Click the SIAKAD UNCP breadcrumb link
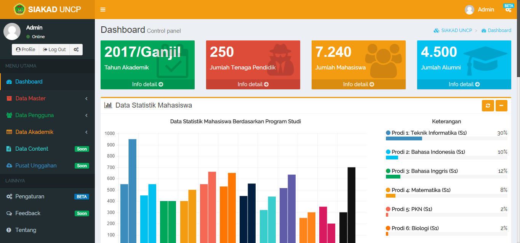The width and height of the screenshot is (520, 243). pos(453,31)
